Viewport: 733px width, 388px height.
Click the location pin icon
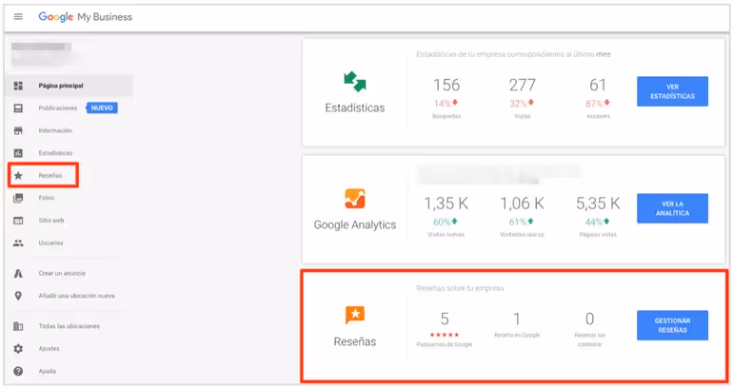point(18,296)
